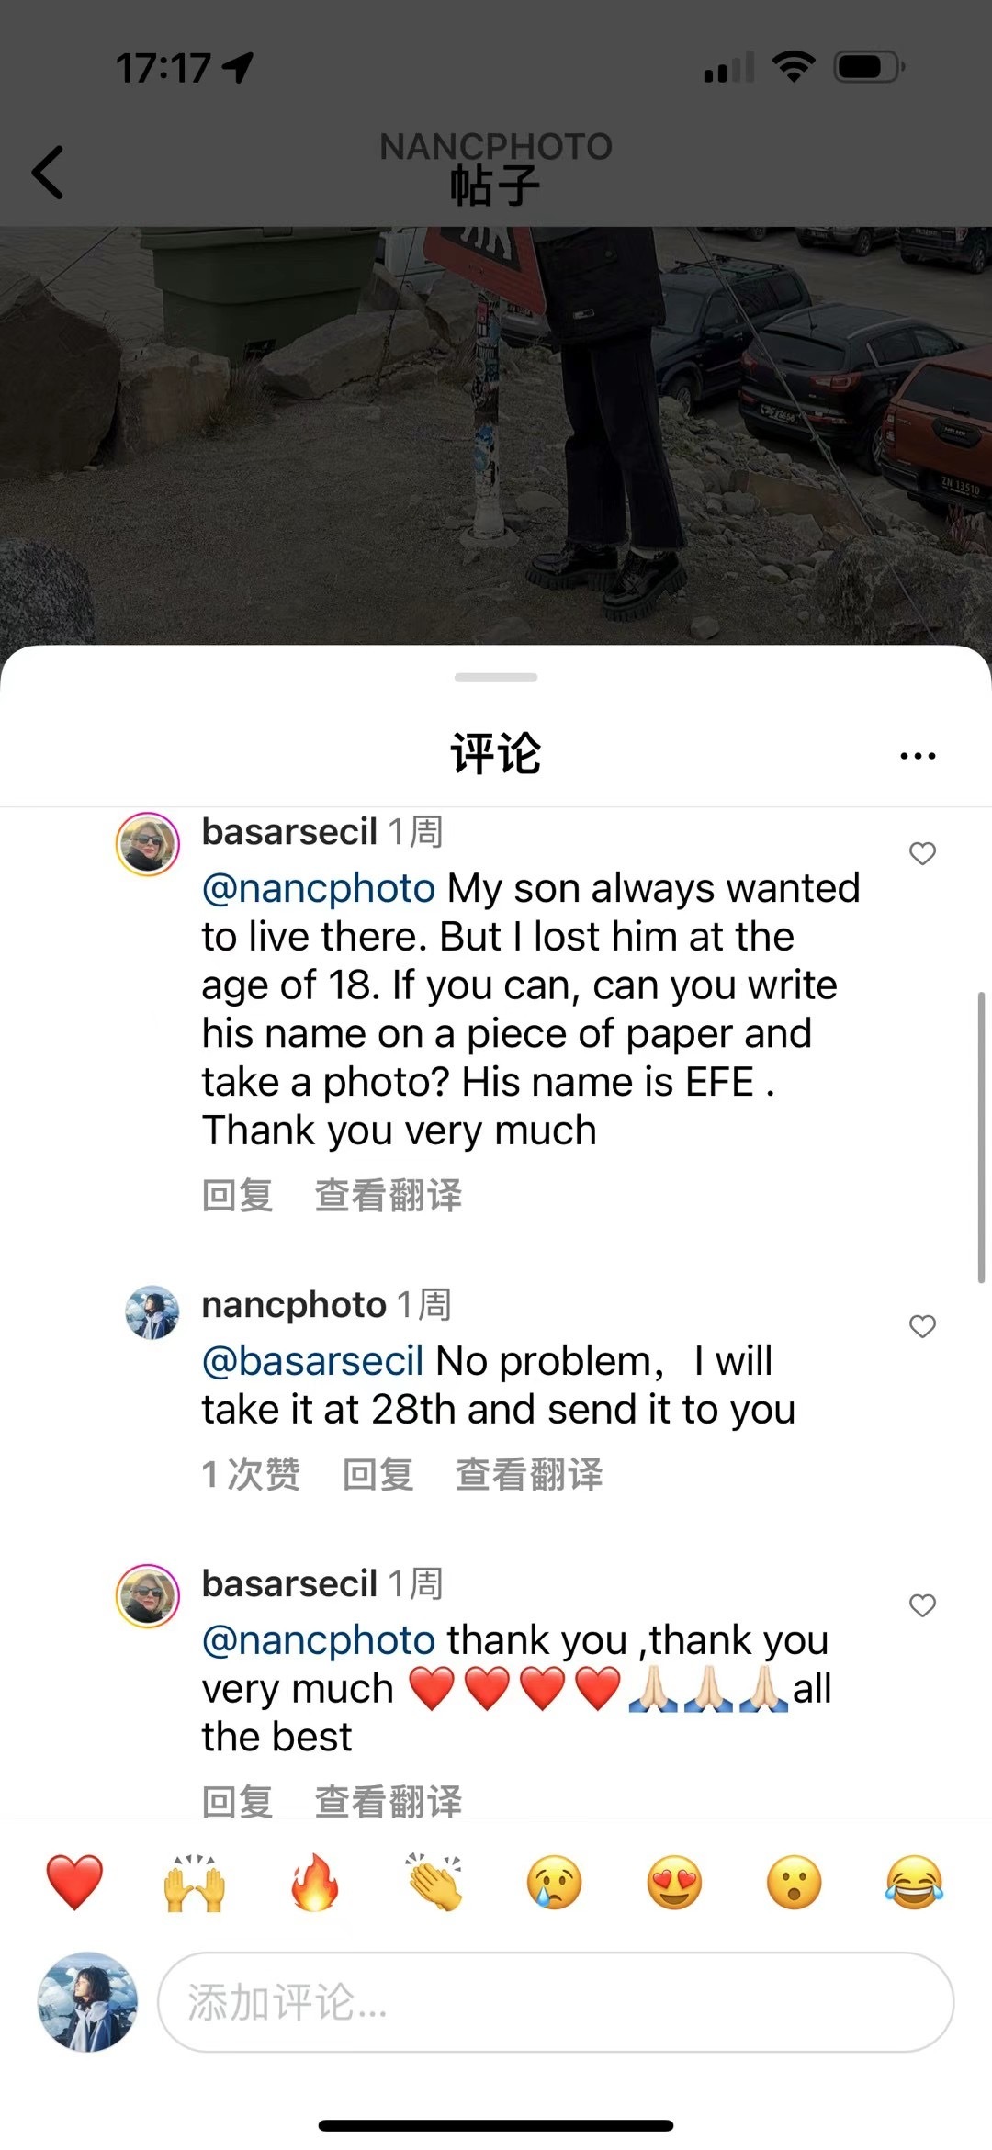
Task: Reply to basarsecil's first comment
Action: (237, 1196)
